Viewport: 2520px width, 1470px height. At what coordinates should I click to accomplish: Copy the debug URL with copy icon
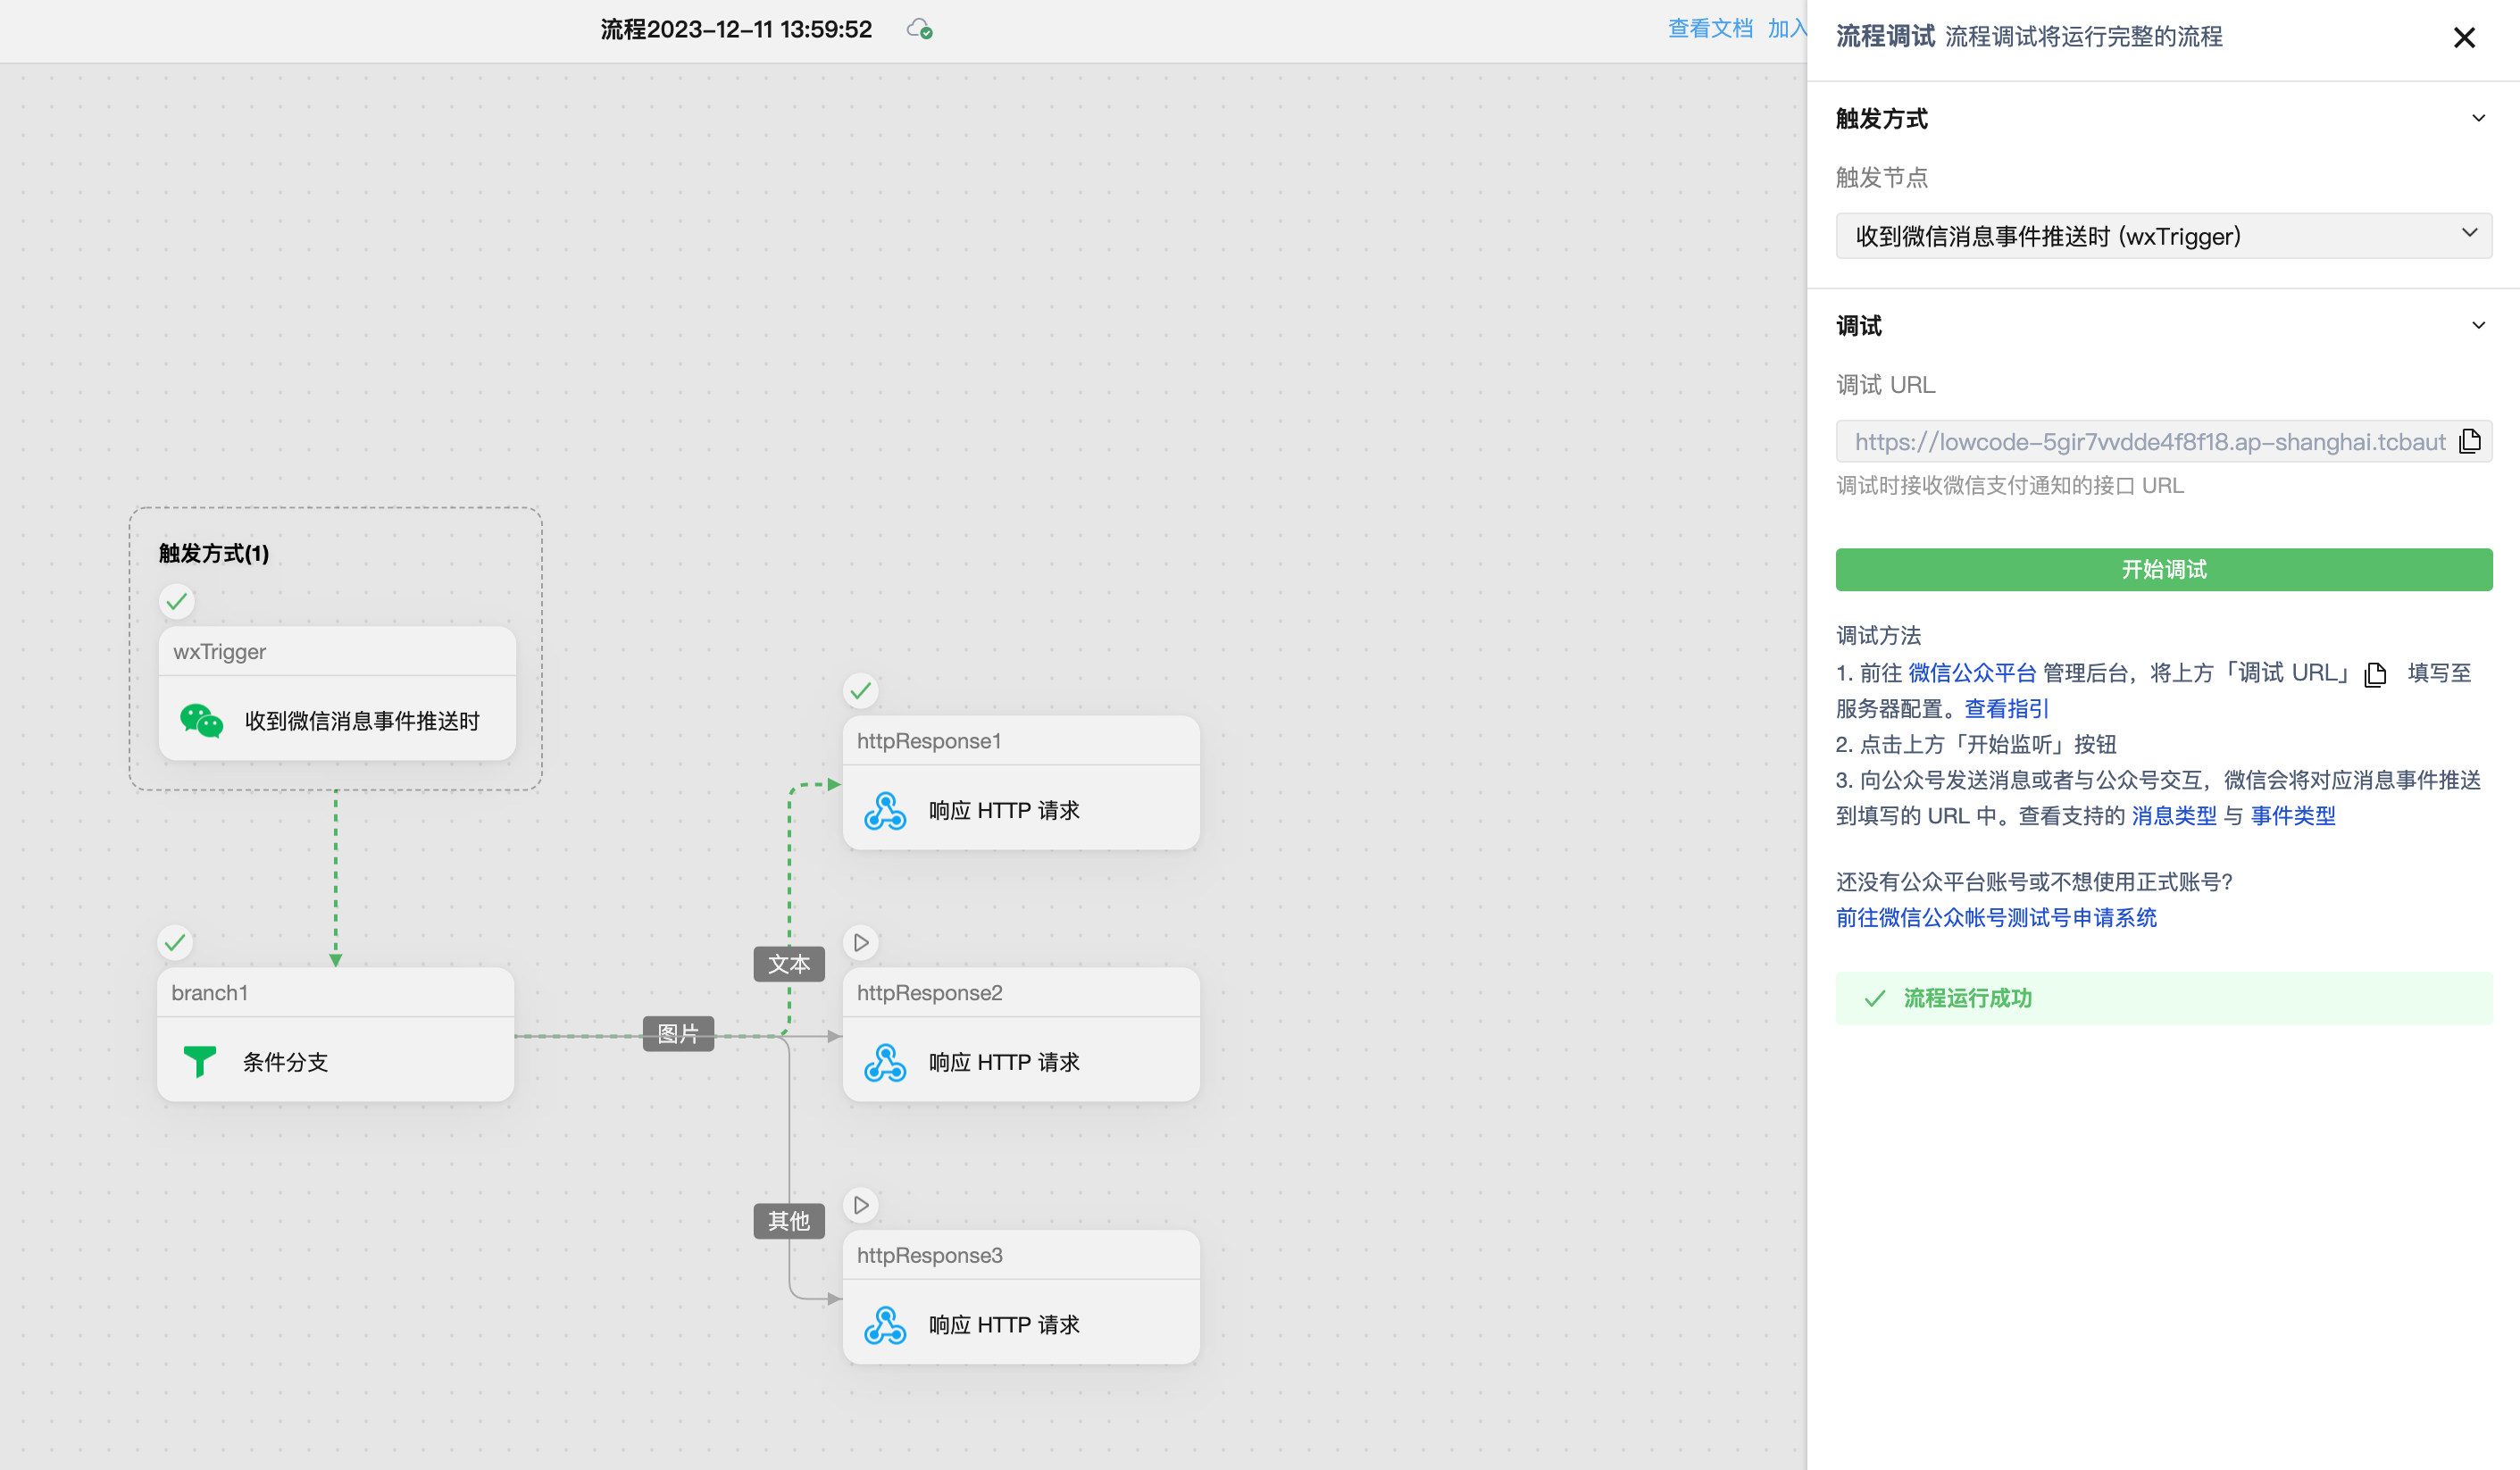pyautogui.click(x=2469, y=441)
